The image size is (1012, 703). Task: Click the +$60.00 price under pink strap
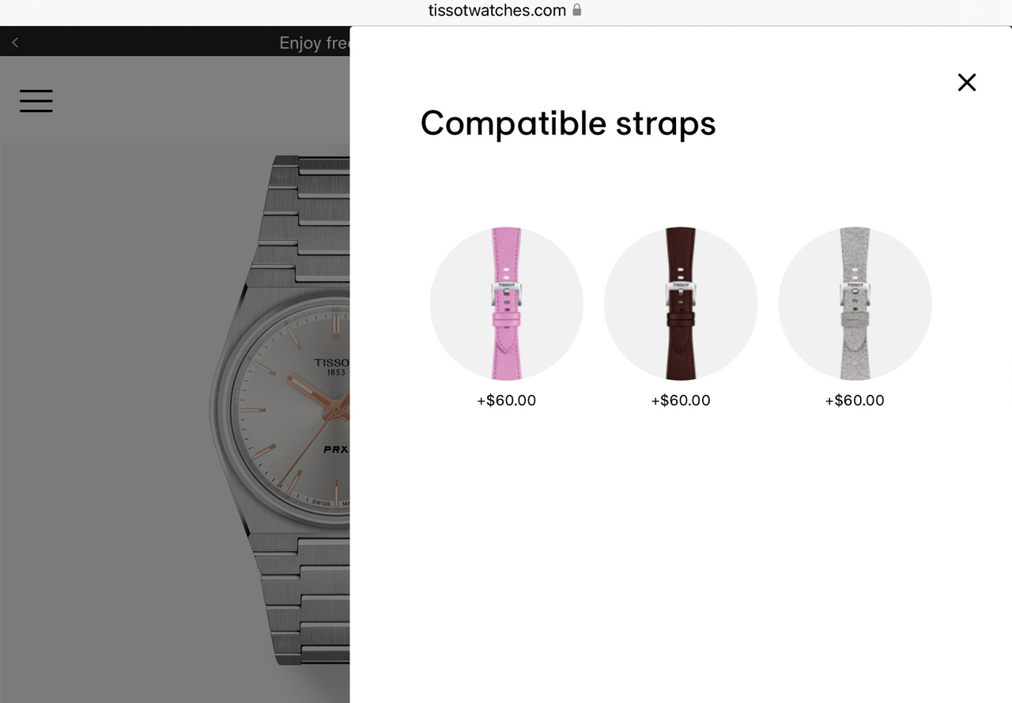(506, 400)
